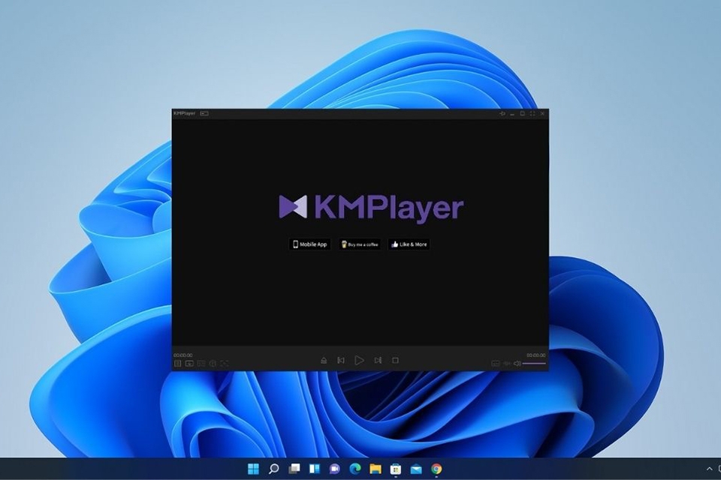Viewport: 721px width, 480px height.
Task: Click the Buy me a coffee button
Action: pyautogui.click(x=360, y=244)
